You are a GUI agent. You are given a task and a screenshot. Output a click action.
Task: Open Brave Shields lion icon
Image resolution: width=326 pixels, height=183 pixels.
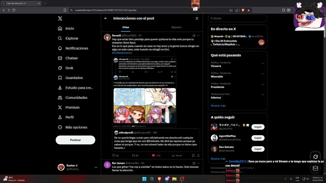click(x=243, y=10)
